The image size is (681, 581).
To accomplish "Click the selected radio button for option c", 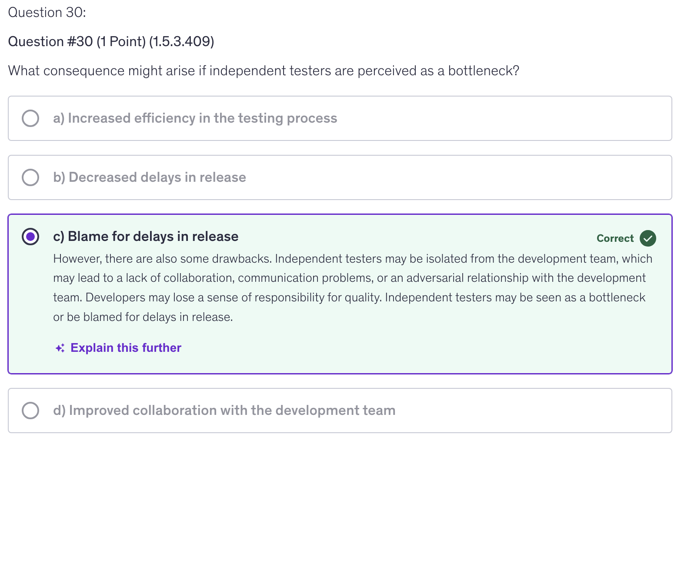I will pos(30,237).
